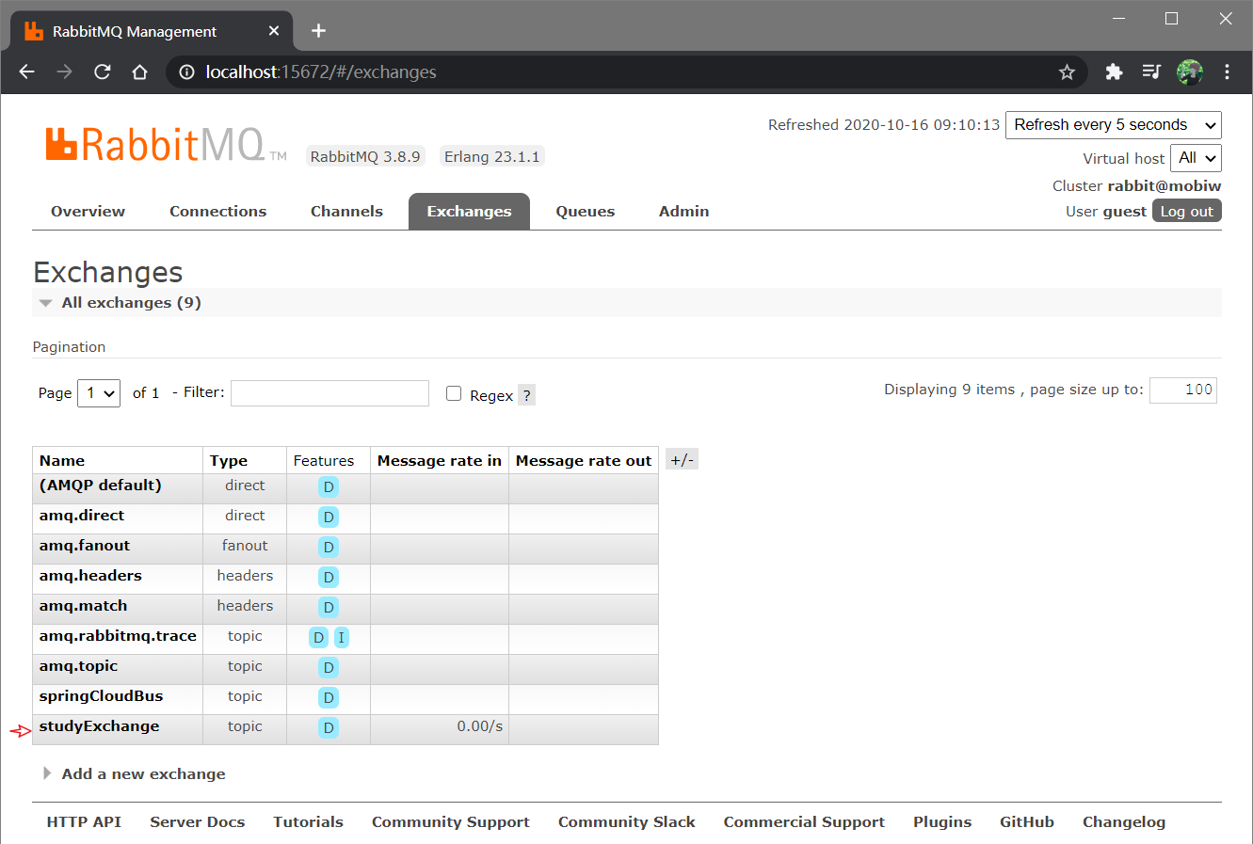
Task: Open the GitHub link
Action: click(x=1027, y=822)
